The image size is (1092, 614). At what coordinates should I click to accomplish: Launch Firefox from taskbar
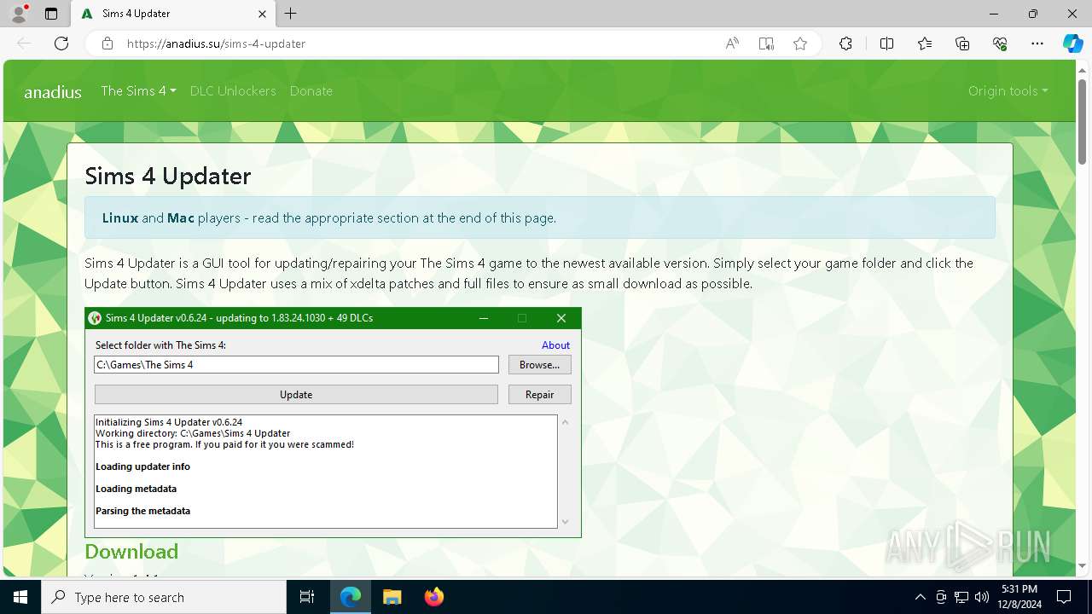point(434,597)
